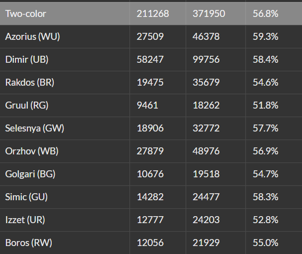Click the Two-color wins value 211268
This screenshot has height=254, width=302.
point(153,13)
